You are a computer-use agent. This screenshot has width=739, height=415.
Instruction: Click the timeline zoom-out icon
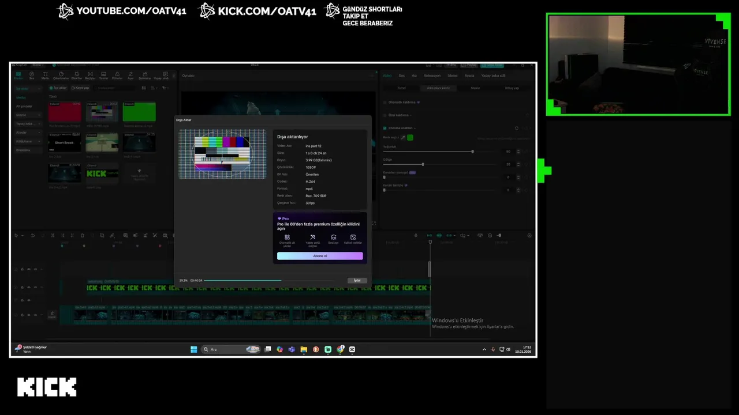[490, 235]
